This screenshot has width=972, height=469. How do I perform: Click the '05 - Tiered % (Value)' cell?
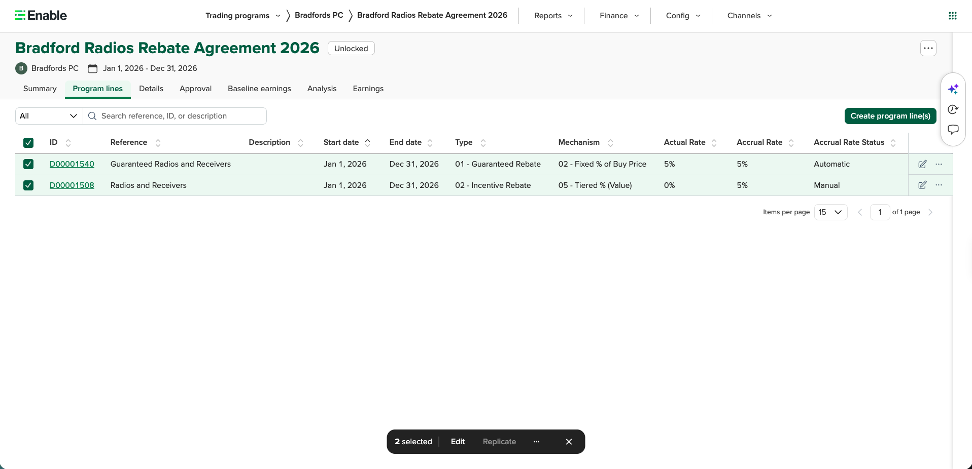pos(595,185)
